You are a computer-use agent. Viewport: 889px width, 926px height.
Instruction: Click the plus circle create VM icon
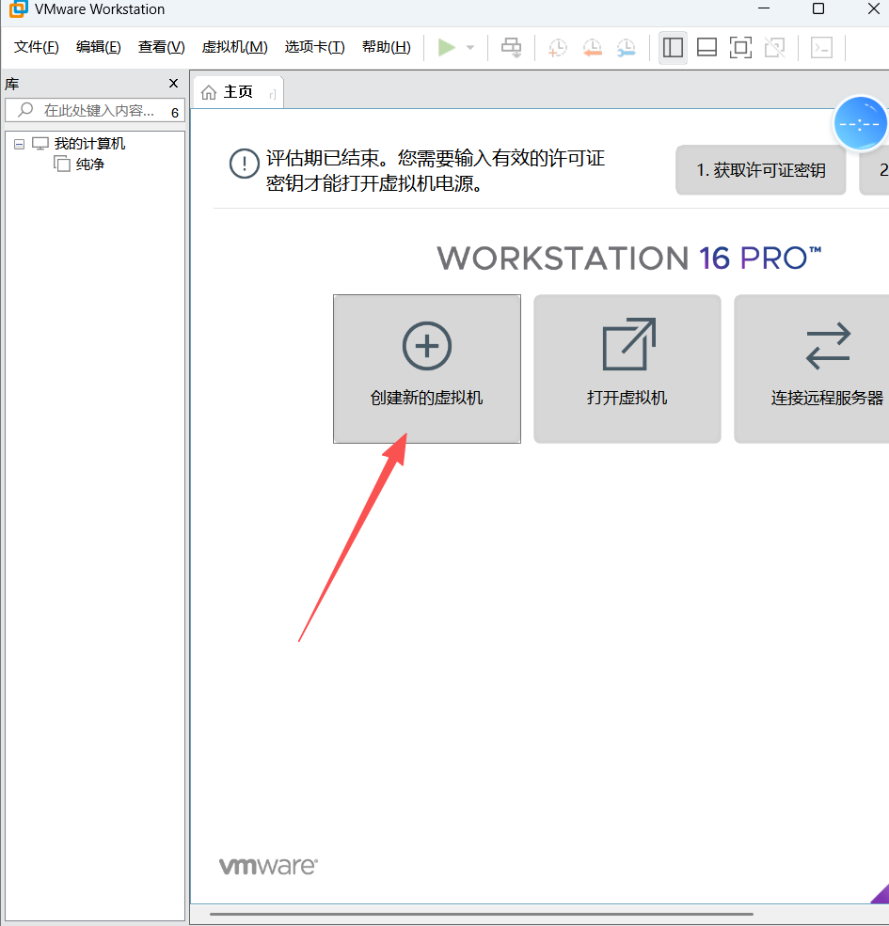coord(427,346)
